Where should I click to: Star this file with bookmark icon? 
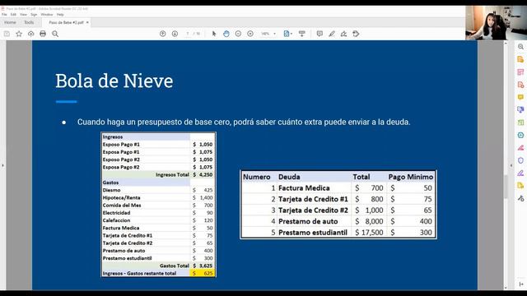(19, 34)
